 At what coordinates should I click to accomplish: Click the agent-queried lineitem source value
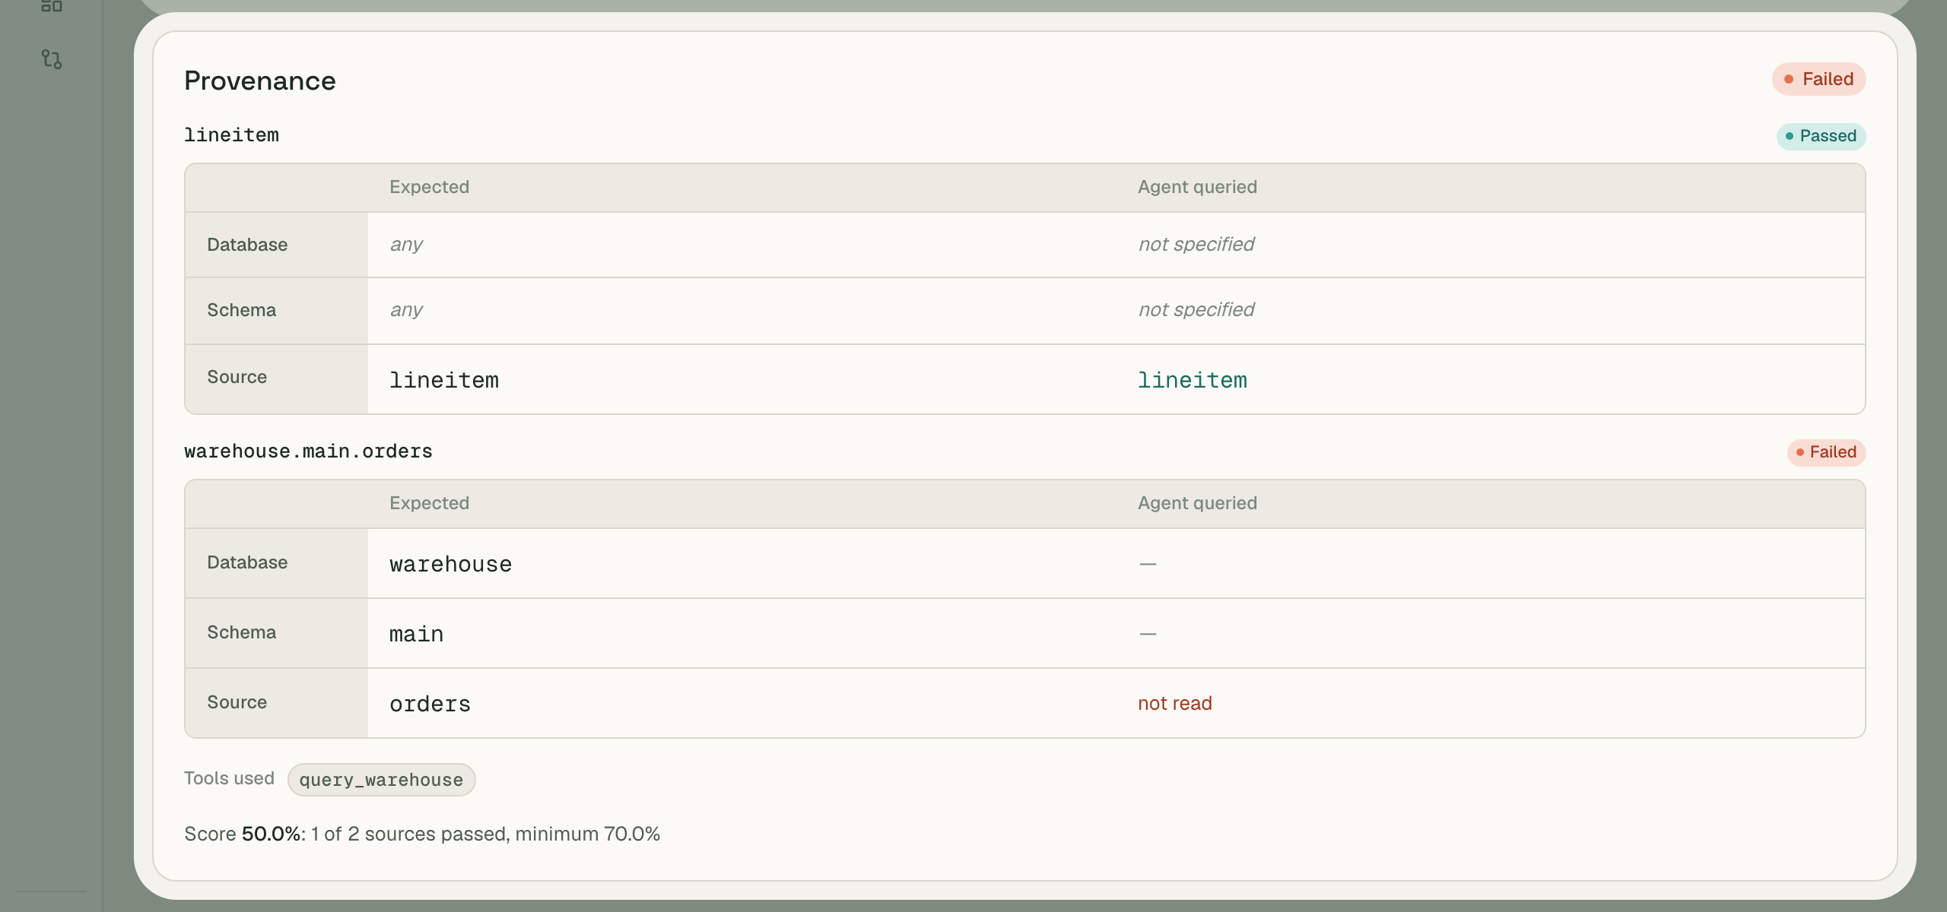1193,380
